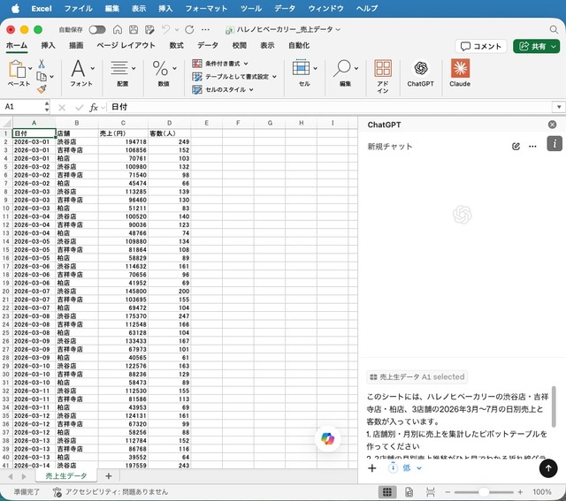Expand the formula bar with right-side arrow
This screenshot has height=501, width=566.
(559, 107)
